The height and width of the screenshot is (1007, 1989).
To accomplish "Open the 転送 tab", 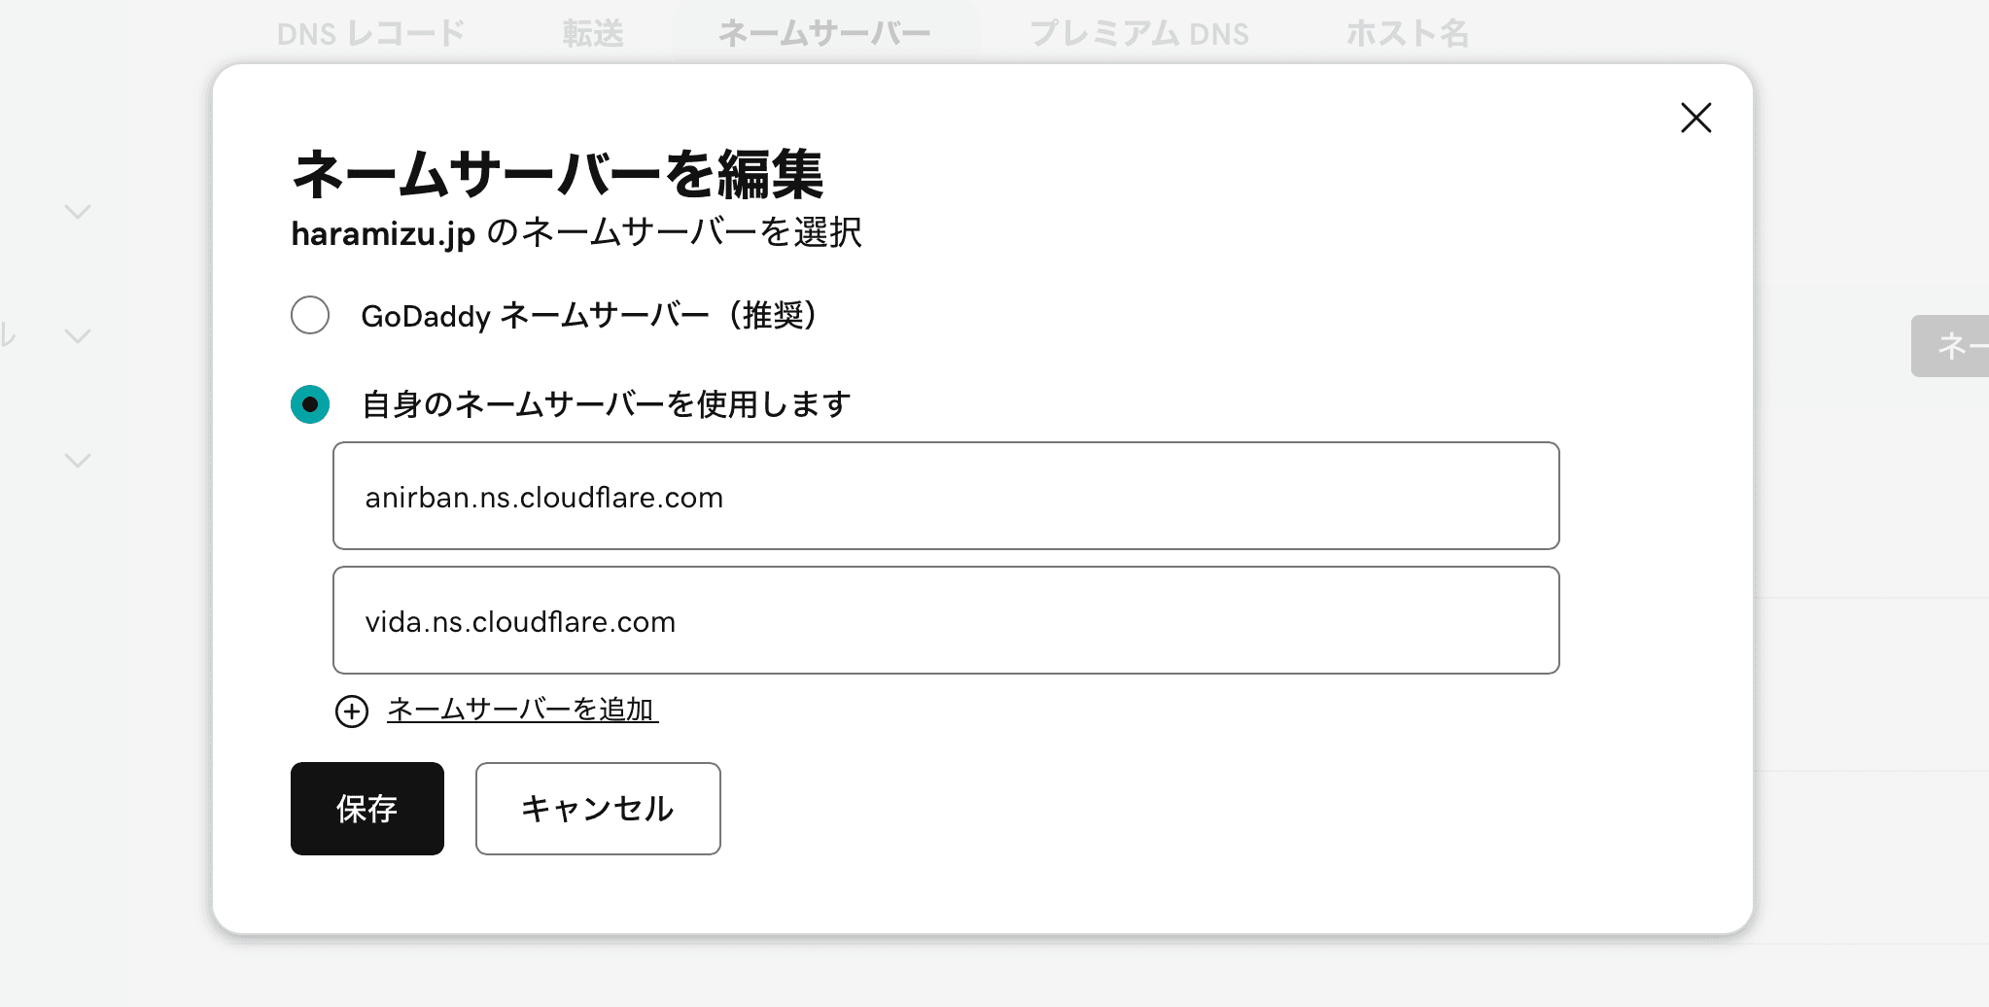I will [x=592, y=34].
